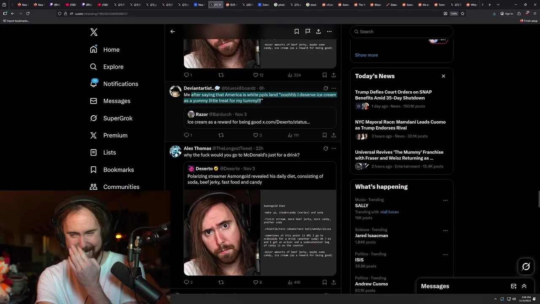The image size is (540, 304).
Task: Repost Alex Thomas's post
Action: (221, 282)
